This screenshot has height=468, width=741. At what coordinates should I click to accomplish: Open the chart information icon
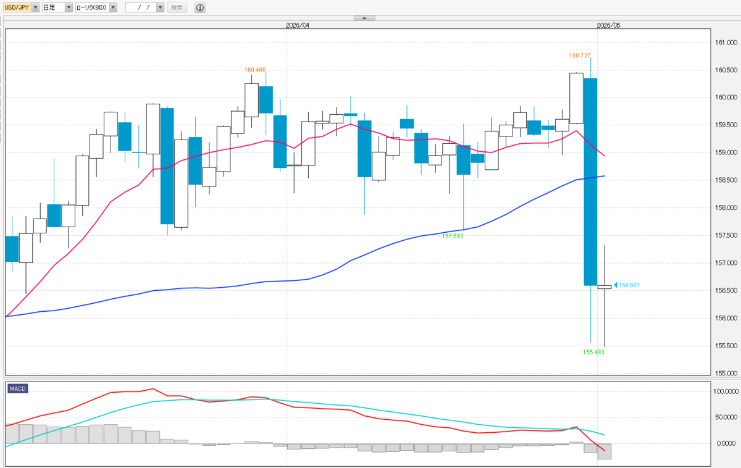[200, 7]
